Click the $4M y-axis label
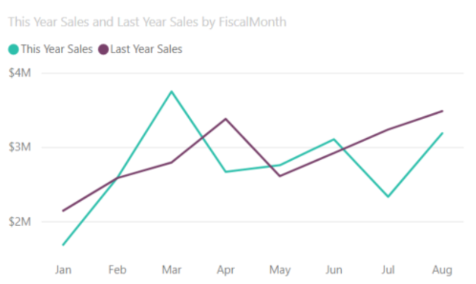 click(x=19, y=73)
